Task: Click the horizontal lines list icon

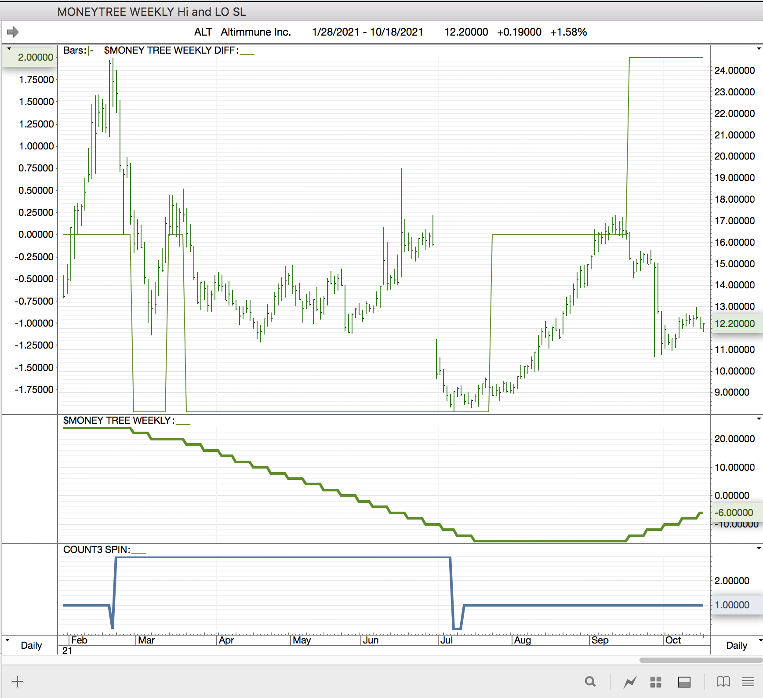Action: [x=748, y=682]
